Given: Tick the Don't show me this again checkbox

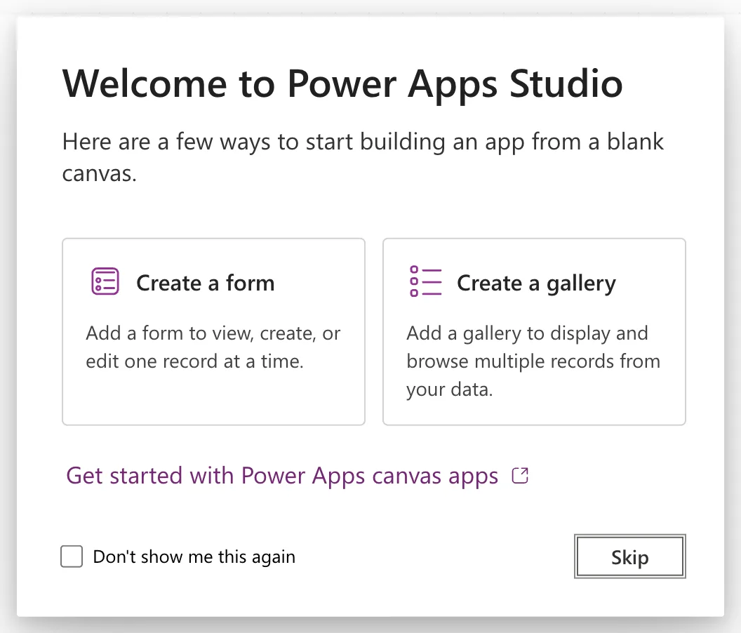Looking at the screenshot, I should pyautogui.click(x=72, y=557).
